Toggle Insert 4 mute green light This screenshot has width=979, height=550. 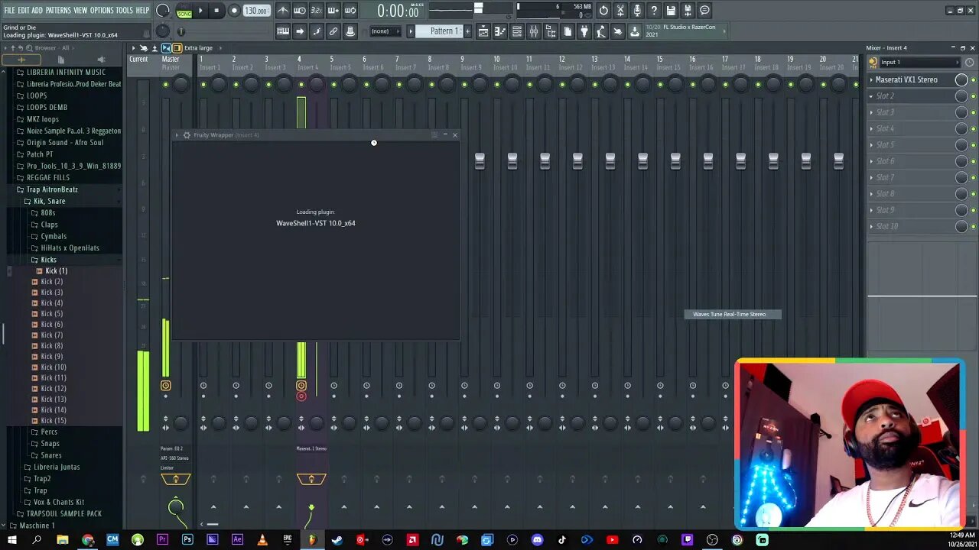301,85
